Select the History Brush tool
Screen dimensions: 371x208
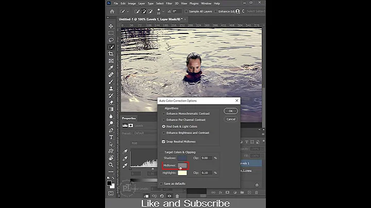coord(111,95)
